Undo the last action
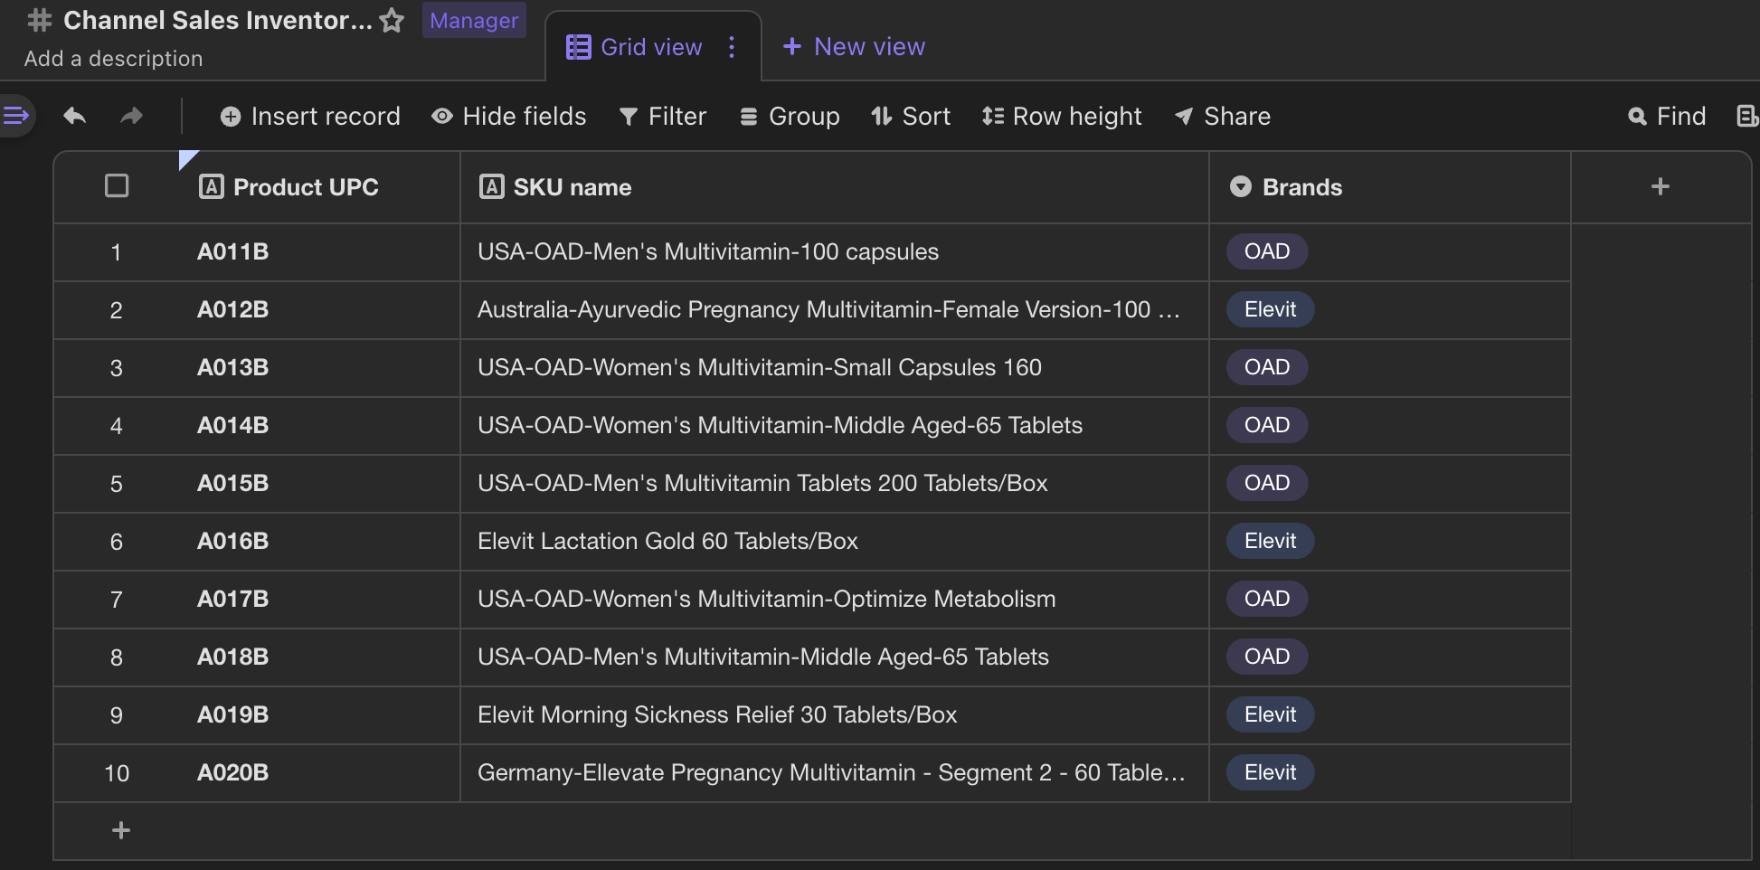The image size is (1760, 870). 75,116
